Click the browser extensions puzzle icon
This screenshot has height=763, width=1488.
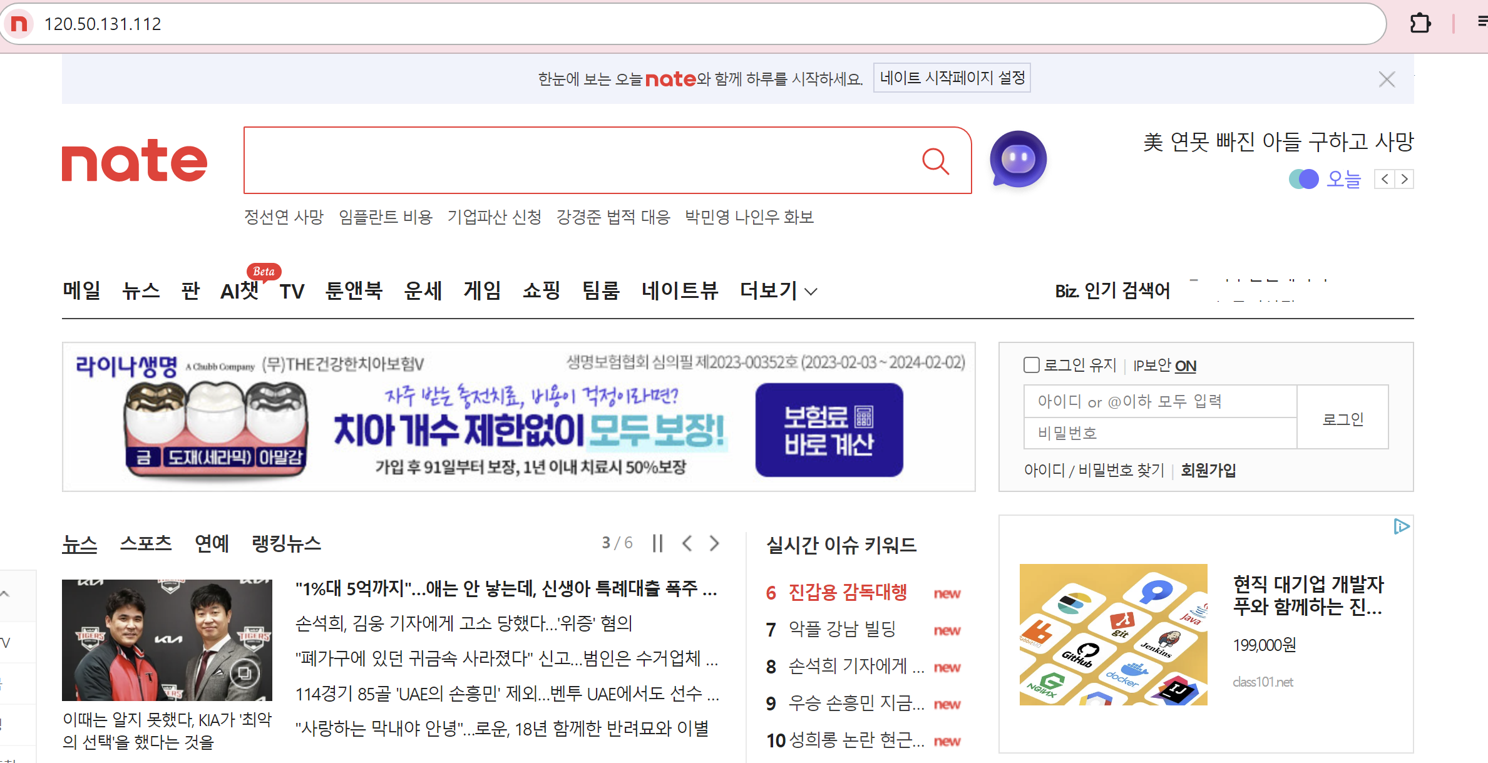click(1420, 24)
